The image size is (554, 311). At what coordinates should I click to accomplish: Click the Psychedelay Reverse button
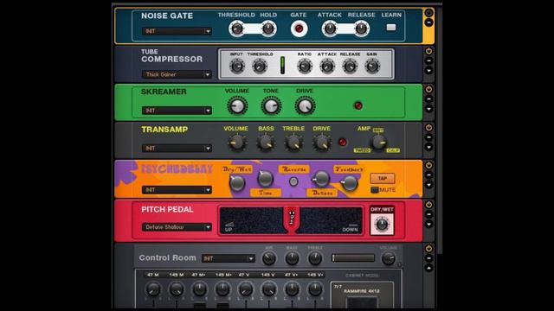[x=293, y=181]
